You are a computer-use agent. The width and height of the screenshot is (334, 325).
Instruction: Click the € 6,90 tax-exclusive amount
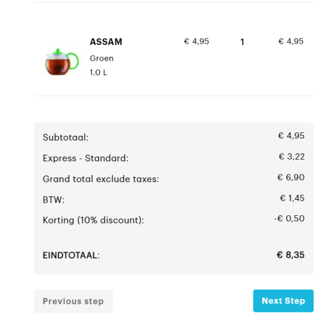[x=291, y=177]
